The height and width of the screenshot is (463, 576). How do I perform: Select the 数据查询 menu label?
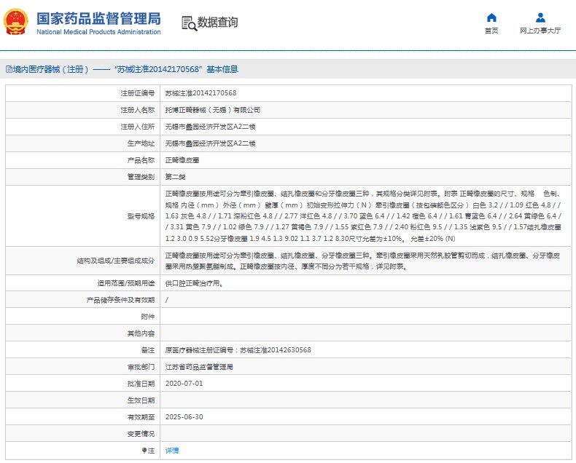point(217,23)
